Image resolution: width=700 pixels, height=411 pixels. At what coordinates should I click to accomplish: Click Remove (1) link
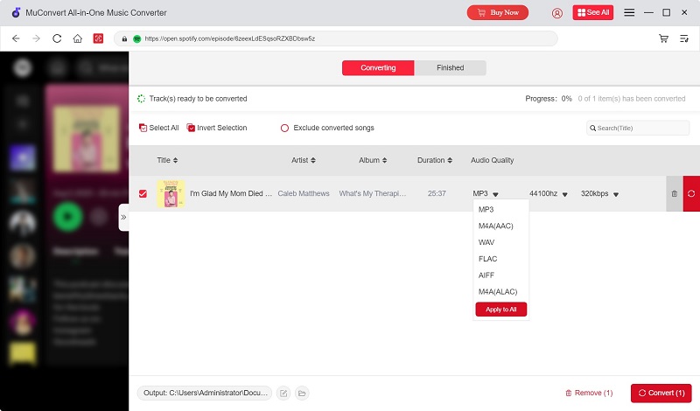tap(589, 394)
